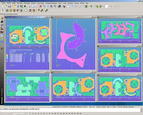Click the red X delete icon

41,6
